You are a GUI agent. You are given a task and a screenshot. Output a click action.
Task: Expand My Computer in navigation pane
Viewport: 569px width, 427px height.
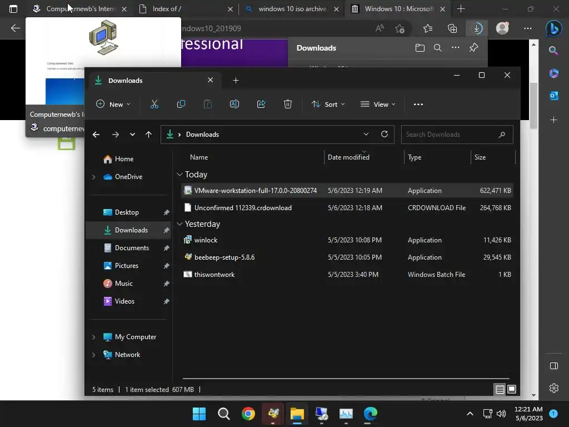93,337
